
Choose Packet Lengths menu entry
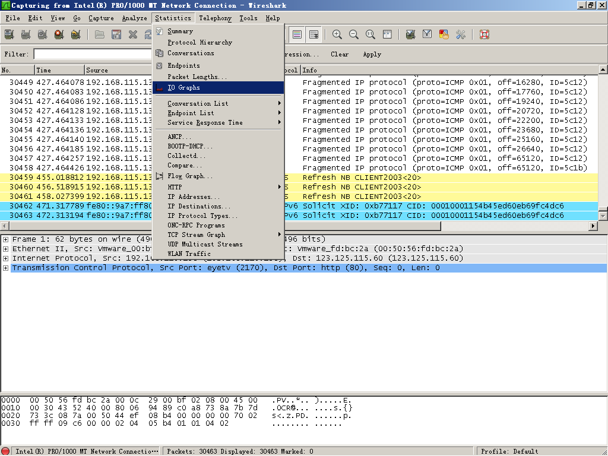pos(218,77)
